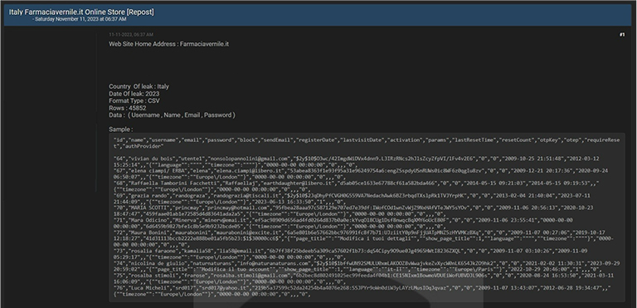
Task: Click the line Format Type : CSV
Action: click(x=134, y=101)
